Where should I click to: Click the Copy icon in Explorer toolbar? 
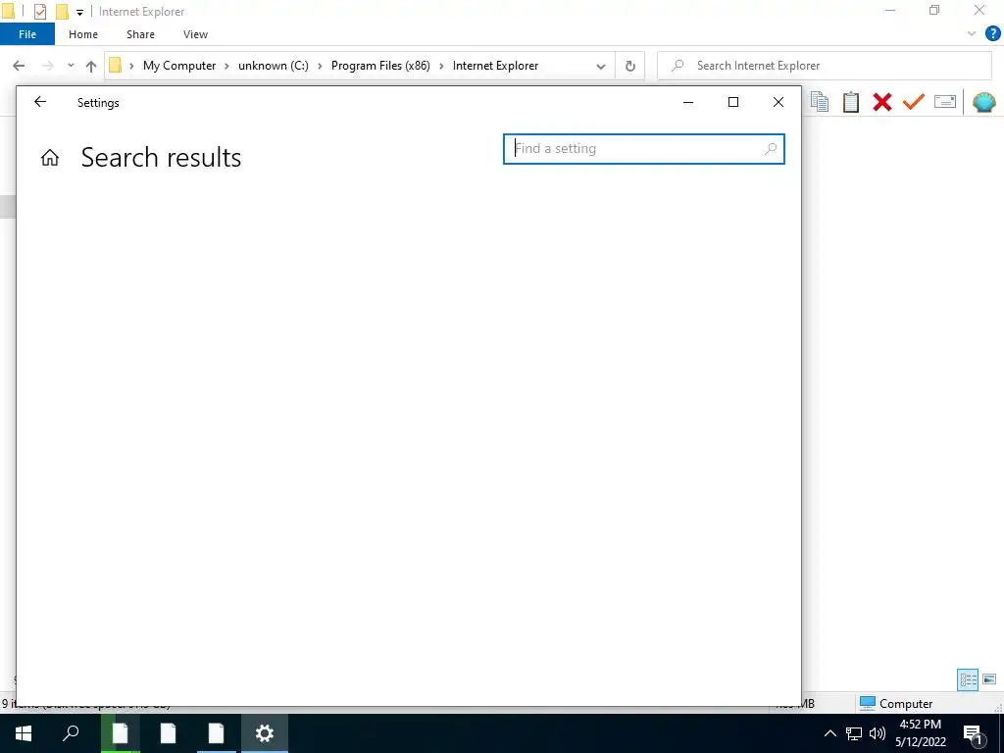click(x=820, y=102)
